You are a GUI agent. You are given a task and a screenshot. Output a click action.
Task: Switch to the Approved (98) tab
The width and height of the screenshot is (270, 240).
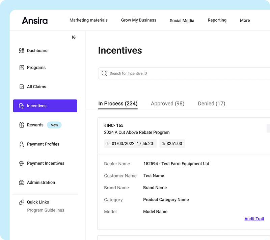click(167, 103)
